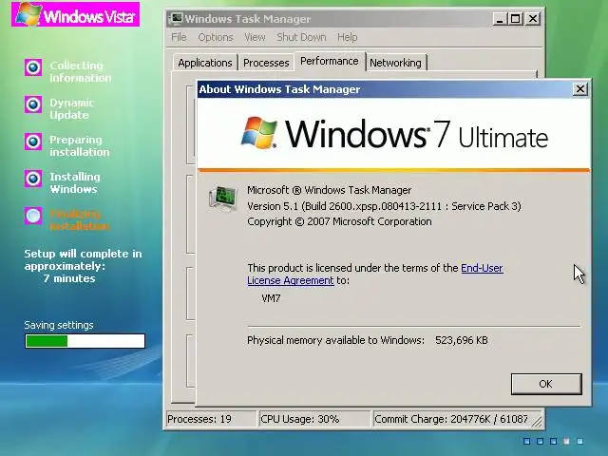Screen dimensions: 608x456
Task: Open the Options menu in Task Manager
Action: click(x=216, y=37)
